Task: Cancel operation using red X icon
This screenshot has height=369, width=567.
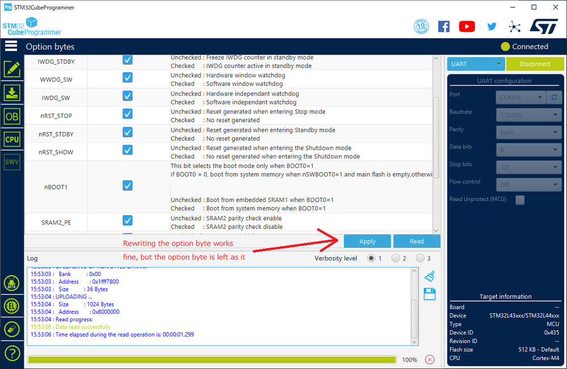Action: [x=430, y=359]
